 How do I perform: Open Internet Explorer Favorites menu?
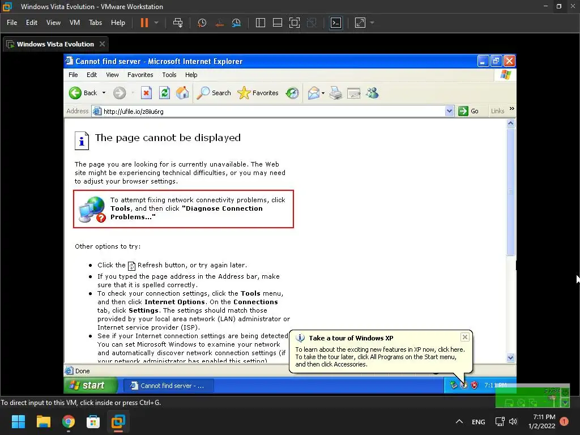click(x=140, y=75)
